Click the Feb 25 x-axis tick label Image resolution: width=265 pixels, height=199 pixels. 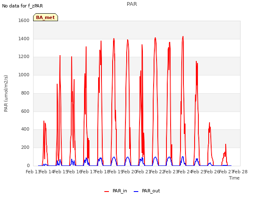pyautogui.click(x=199, y=172)
